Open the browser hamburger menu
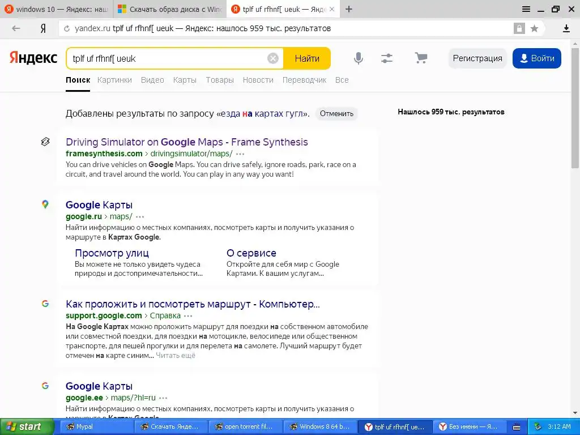The height and width of the screenshot is (435, 580). (526, 9)
